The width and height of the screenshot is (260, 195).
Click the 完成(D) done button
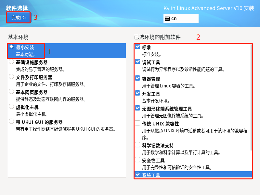click(19, 18)
